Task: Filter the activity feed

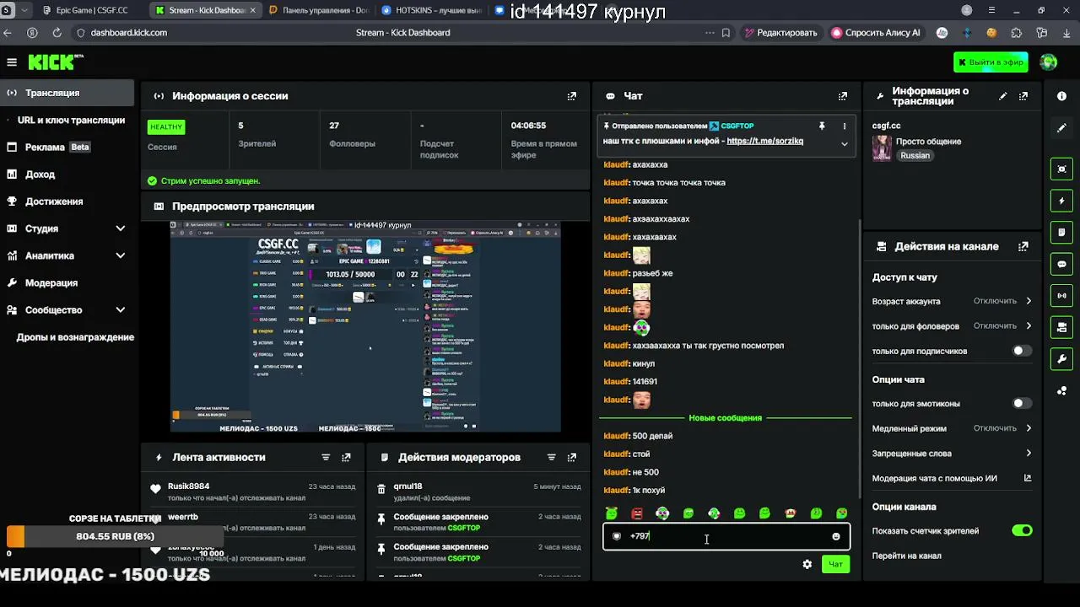Action: pyautogui.click(x=326, y=458)
